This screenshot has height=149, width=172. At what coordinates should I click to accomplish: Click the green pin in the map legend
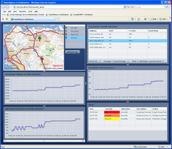[66, 28]
